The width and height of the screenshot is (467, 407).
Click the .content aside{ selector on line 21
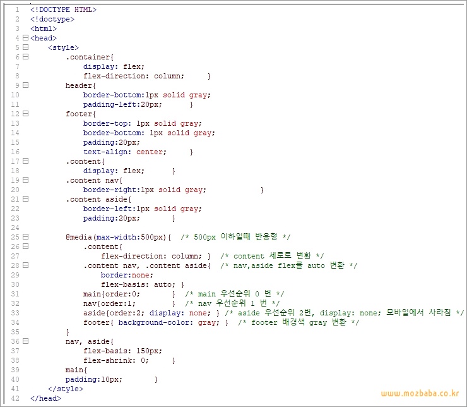[98, 199]
